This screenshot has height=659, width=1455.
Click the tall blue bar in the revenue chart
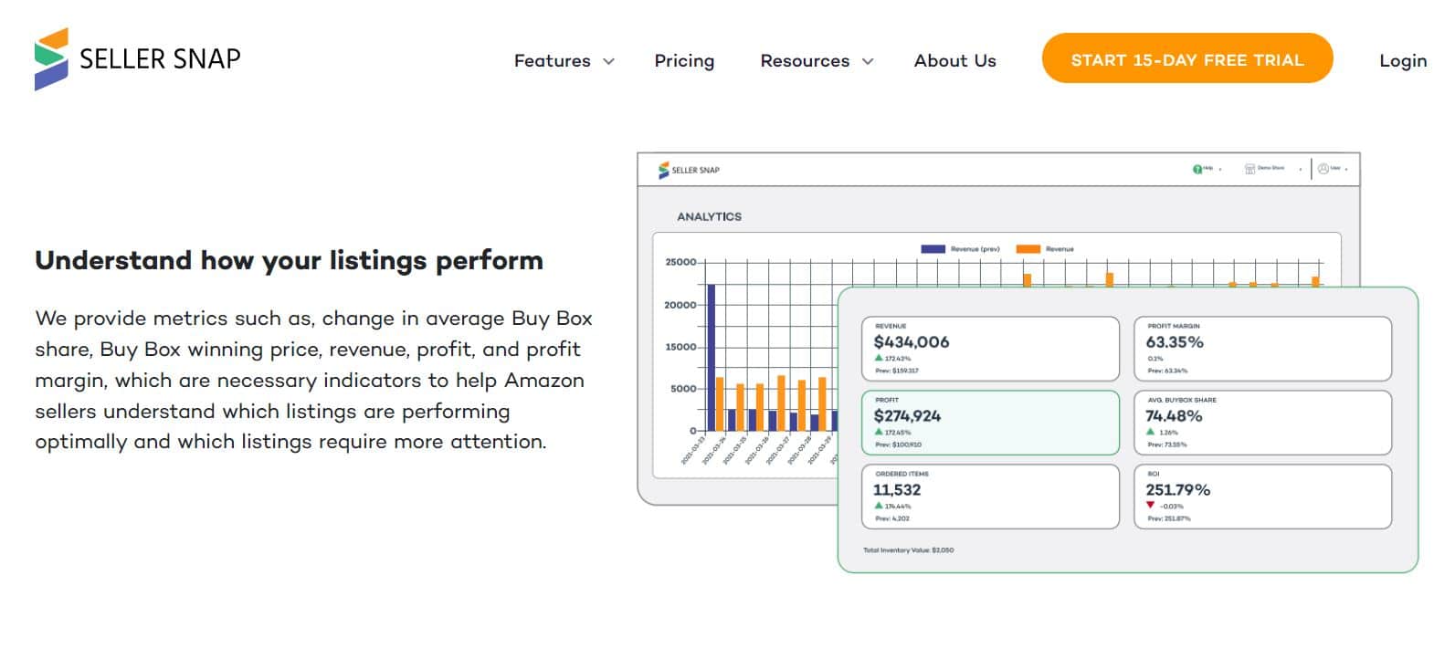tap(712, 357)
